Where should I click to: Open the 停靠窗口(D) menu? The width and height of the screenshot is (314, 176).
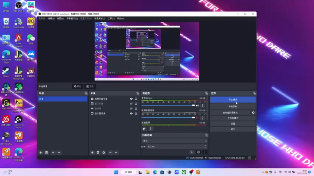pyautogui.click(x=72, y=18)
